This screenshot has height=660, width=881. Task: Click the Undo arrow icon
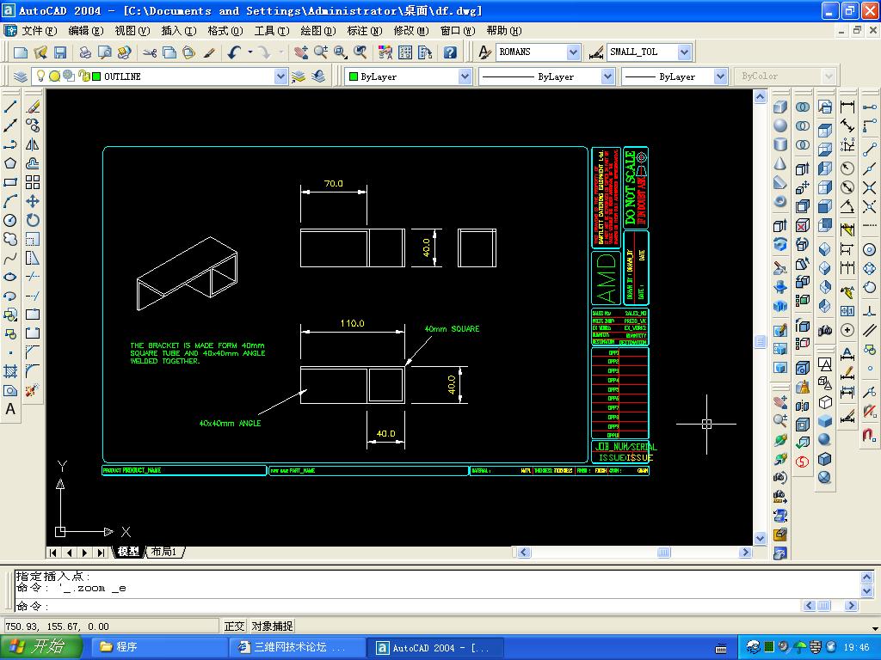pos(234,52)
